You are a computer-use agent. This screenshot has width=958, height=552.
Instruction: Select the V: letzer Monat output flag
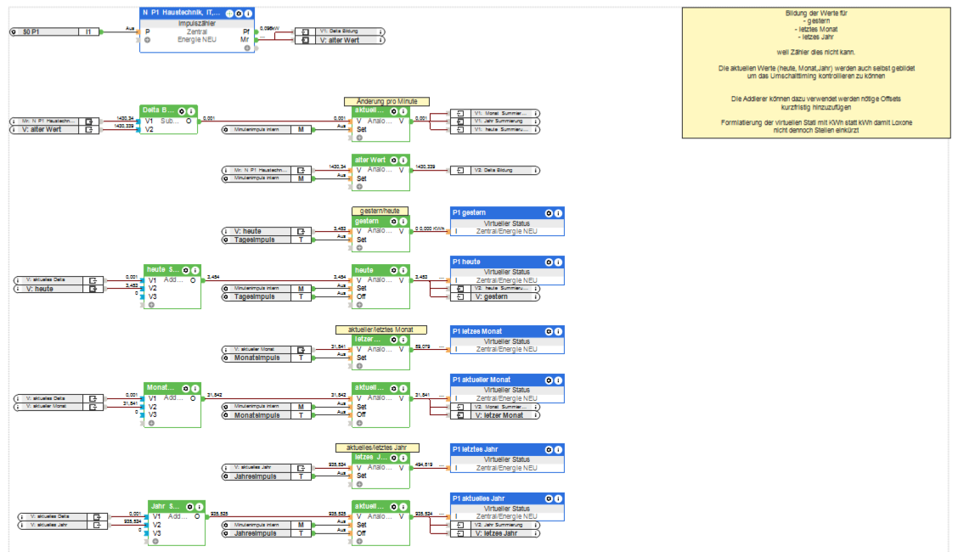pos(495,415)
